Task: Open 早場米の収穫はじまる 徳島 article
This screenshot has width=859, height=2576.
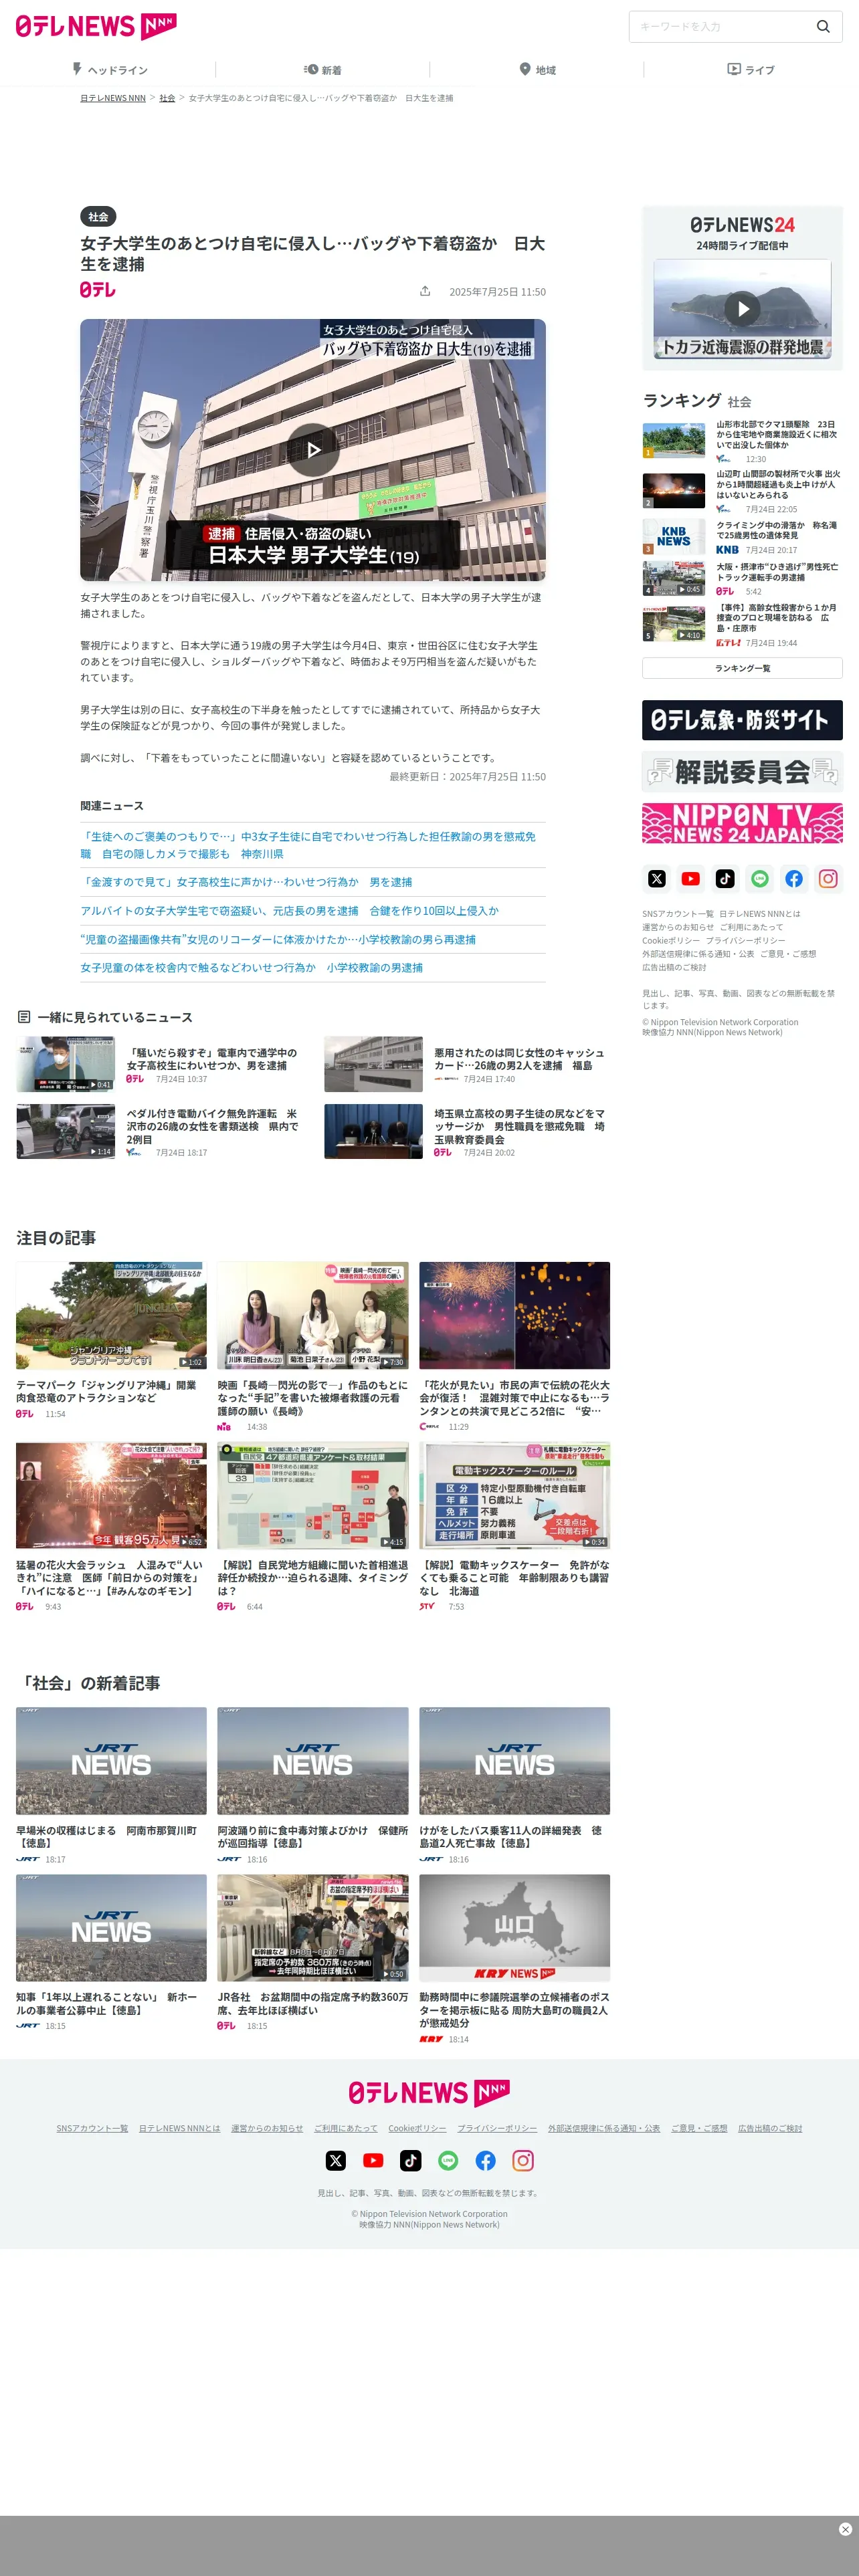Action: (111, 1836)
